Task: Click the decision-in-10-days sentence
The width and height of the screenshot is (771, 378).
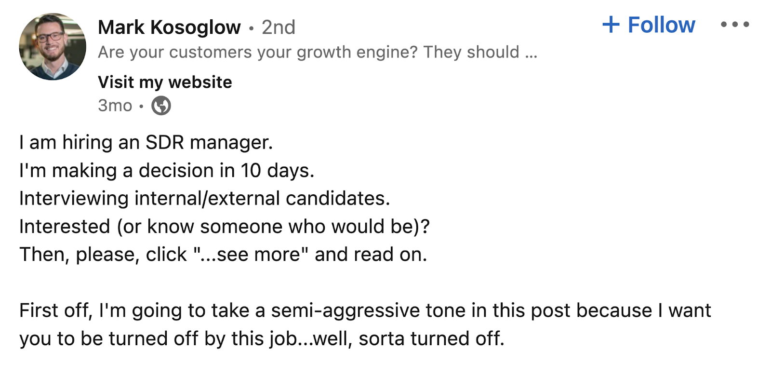Action: click(166, 170)
